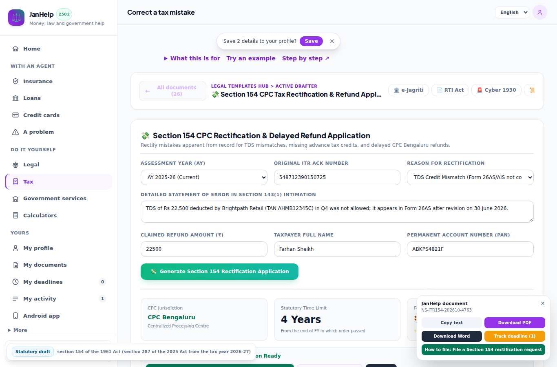The height and width of the screenshot is (367, 557).
Task: Click the My deadlines clock icon
Action: (x=15, y=282)
